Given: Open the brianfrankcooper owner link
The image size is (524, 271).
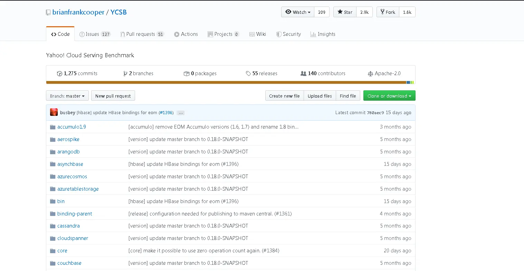Looking at the screenshot, I should (x=78, y=12).
